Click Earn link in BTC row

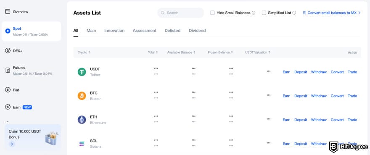point(286,96)
